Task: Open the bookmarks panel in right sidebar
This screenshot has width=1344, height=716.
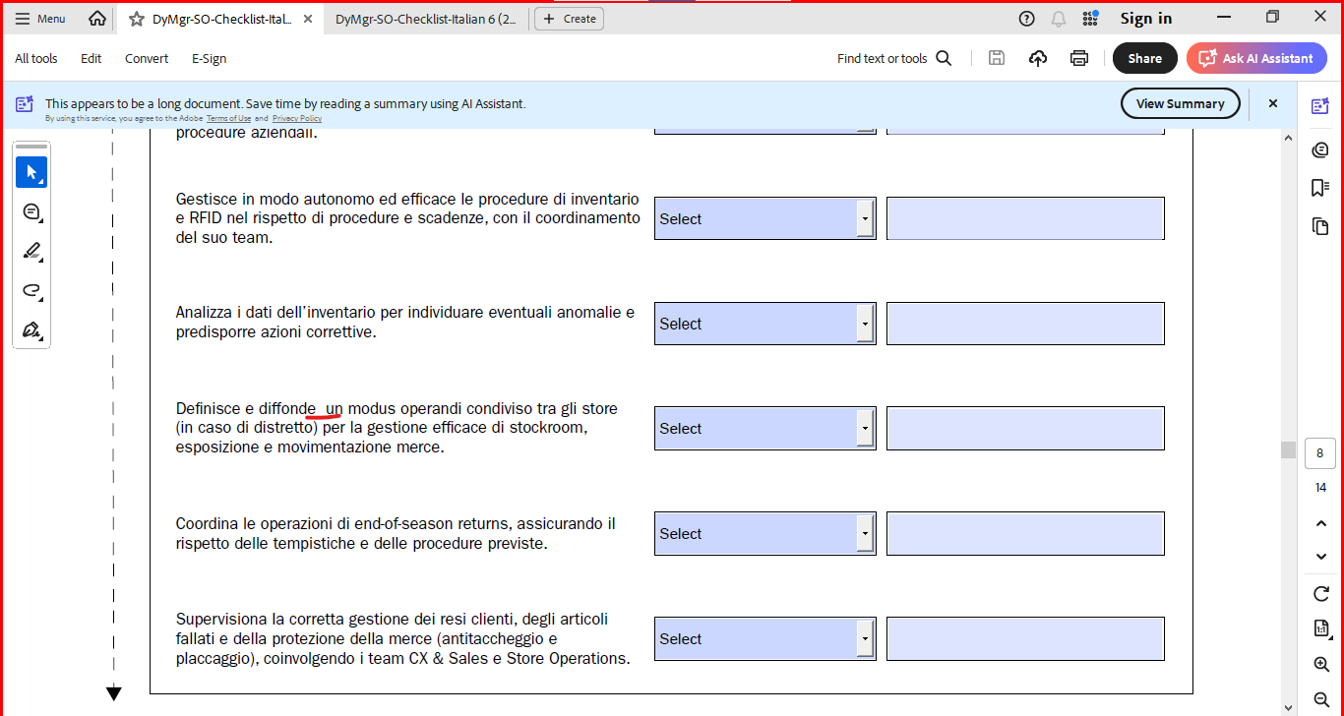Action: [x=1320, y=188]
